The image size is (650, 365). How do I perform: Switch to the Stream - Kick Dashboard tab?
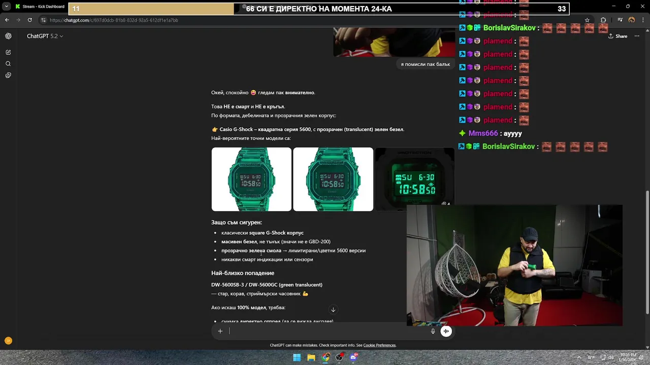[40, 7]
